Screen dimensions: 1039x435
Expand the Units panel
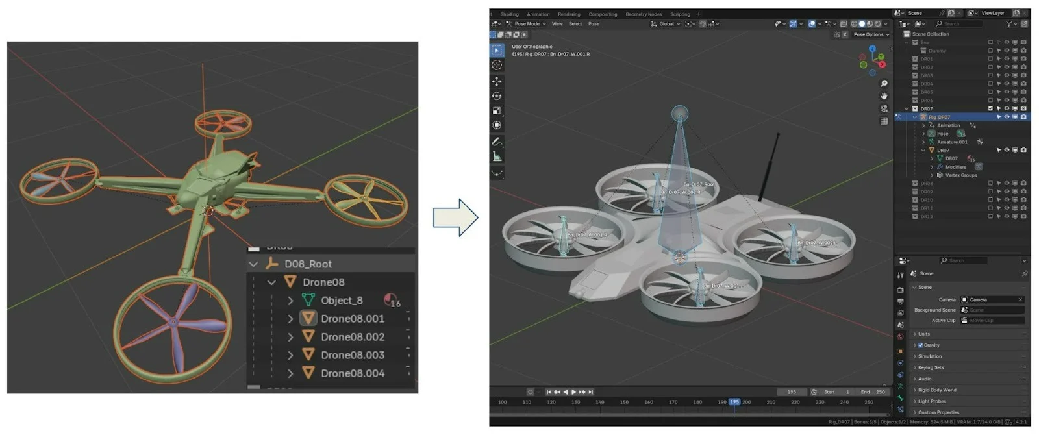[x=923, y=334]
